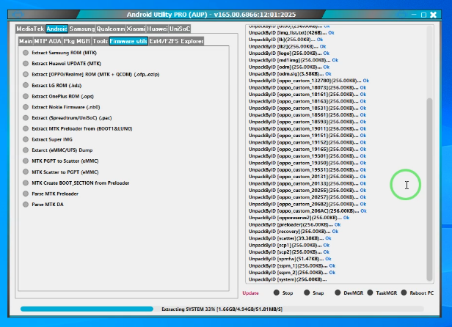Select Parse MTK Preloader option
Viewport: 452px width, 327px height.
pos(26,194)
